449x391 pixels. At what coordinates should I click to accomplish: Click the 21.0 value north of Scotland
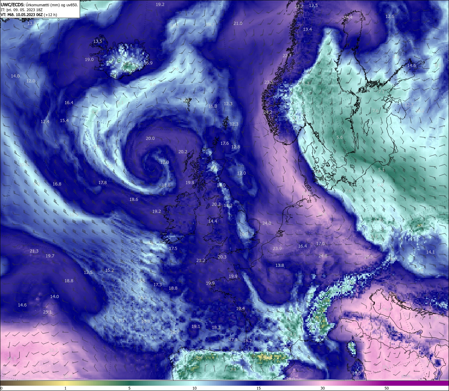[238, 23]
